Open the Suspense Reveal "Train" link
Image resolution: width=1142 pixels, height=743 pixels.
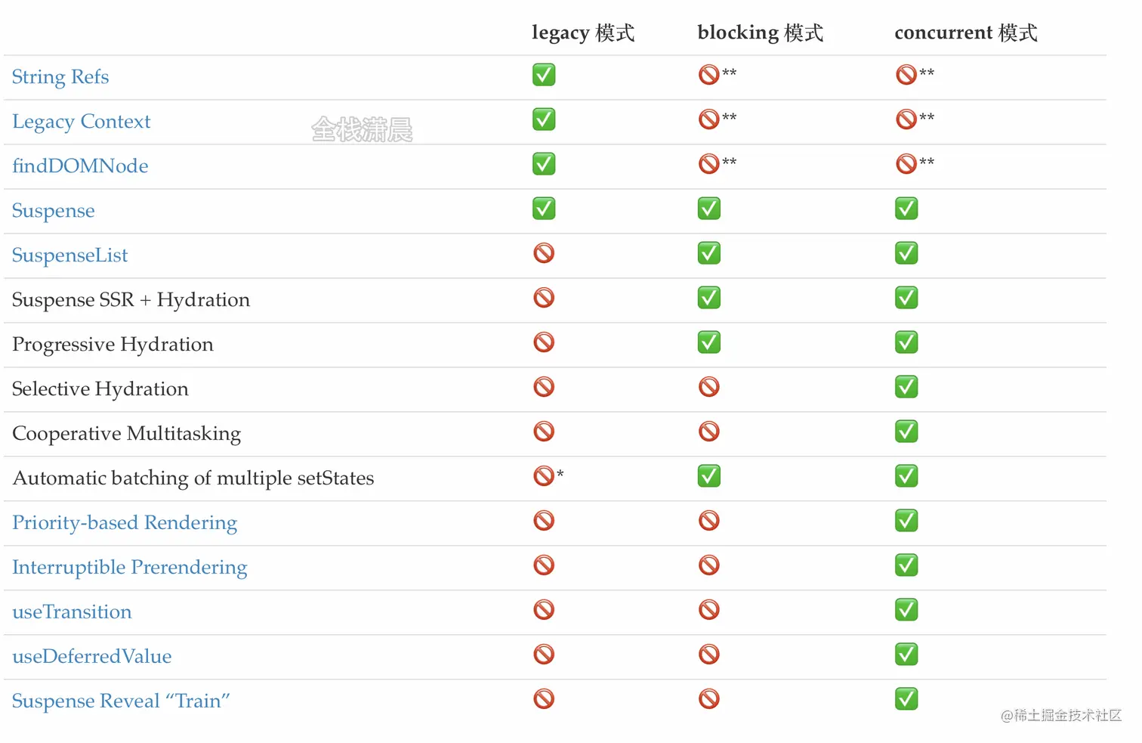(x=121, y=701)
